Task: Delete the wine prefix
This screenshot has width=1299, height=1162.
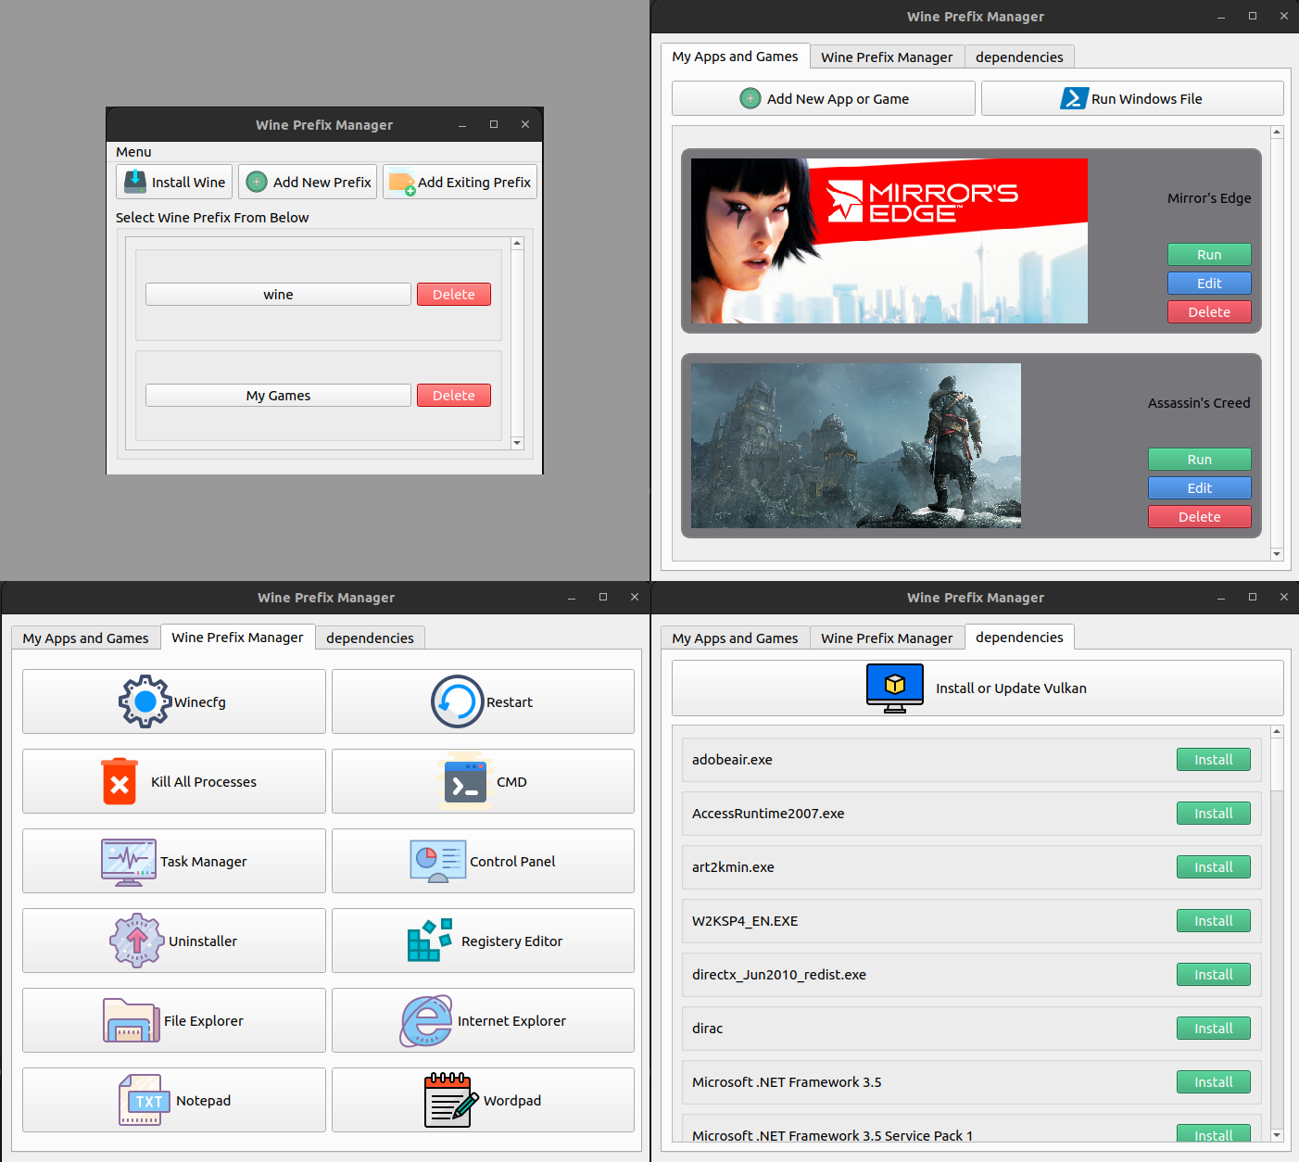Action: coord(454,294)
